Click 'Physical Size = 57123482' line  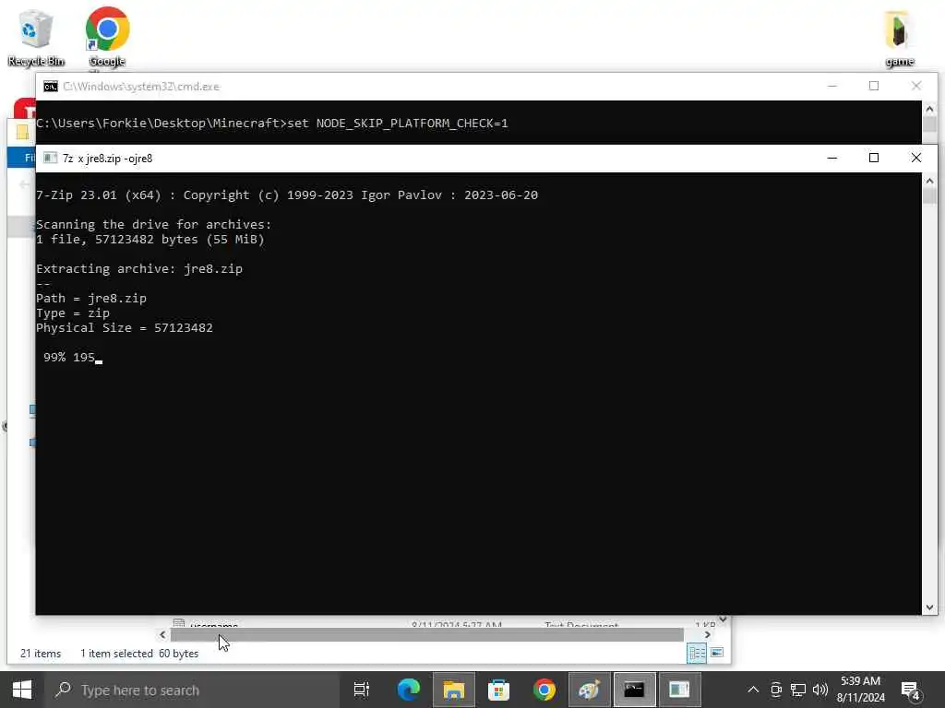pyautogui.click(x=125, y=328)
